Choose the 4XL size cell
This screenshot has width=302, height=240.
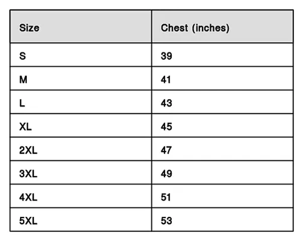click(28, 197)
